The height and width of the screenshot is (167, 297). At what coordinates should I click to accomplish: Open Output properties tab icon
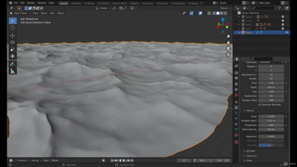click(236, 78)
